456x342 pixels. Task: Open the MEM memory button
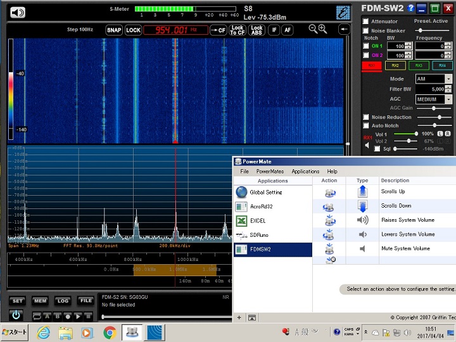click(40, 301)
